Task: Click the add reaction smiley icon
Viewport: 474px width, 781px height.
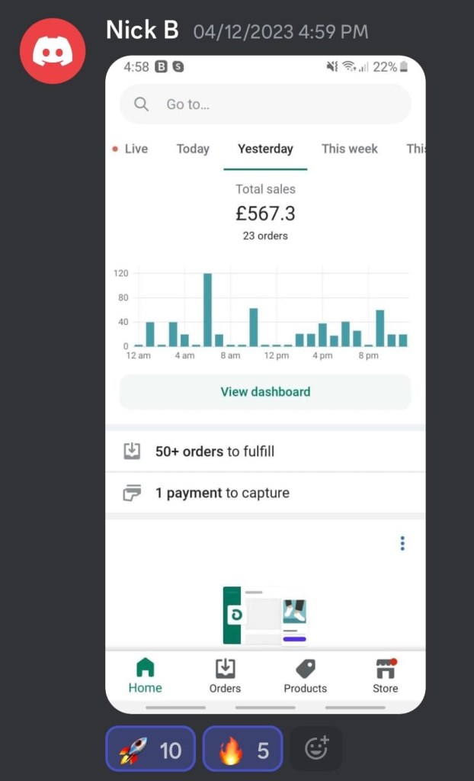Action: click(x=316, y=749)
